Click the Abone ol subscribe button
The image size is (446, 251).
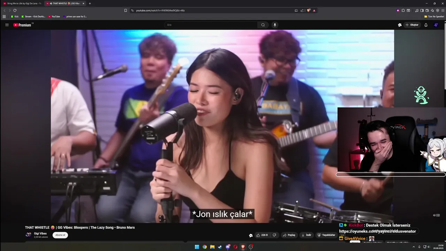click(x=60, y=235)
